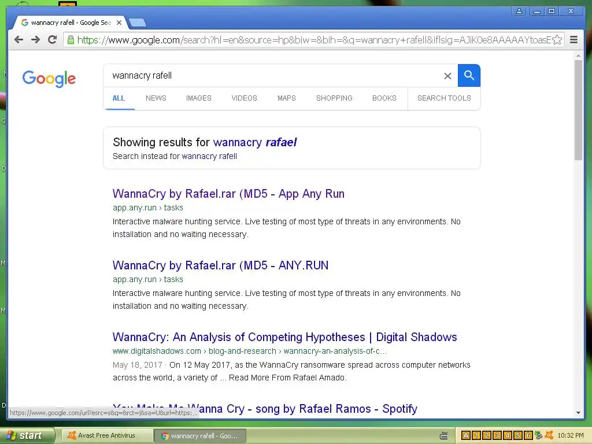Open the Google logo homepage
Screen dimensions: 592x444
pos(49,79)
